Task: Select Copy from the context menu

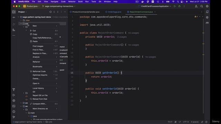Action: click(44, 34)
